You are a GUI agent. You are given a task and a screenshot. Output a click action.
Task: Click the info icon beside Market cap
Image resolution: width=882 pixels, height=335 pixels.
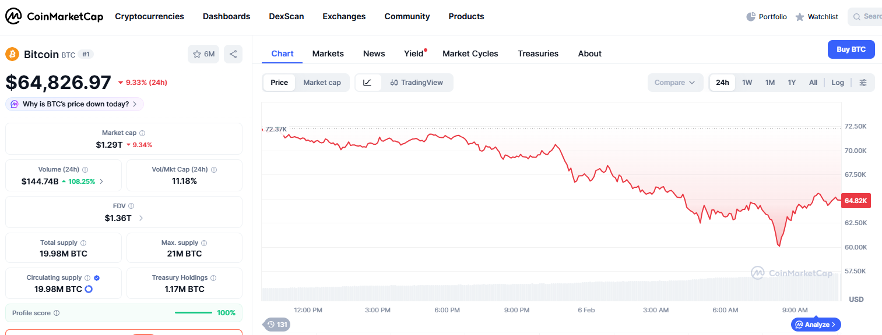(x=142, y=133)
